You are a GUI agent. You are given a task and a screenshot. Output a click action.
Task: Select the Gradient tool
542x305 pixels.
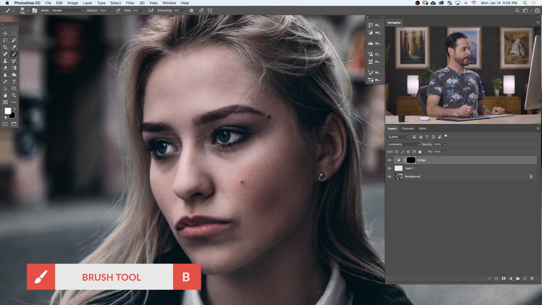[x=14, y=68]
